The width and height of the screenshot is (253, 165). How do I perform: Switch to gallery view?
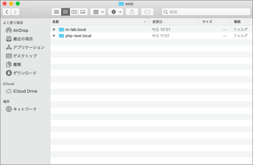pyautogui.click(x=83, y=12)
